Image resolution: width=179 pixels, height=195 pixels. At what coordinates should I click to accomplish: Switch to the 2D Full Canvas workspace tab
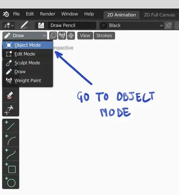click(159, 15)
